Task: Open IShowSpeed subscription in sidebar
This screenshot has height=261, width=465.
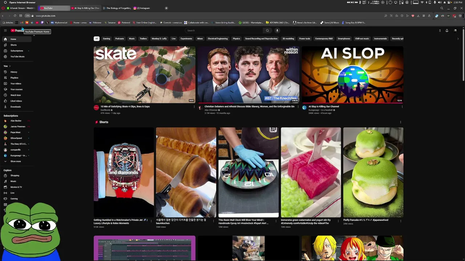Action: click(x=16, y=138)
